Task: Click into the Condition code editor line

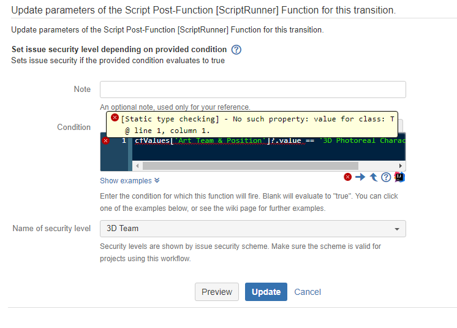Action: click(270, 141)
